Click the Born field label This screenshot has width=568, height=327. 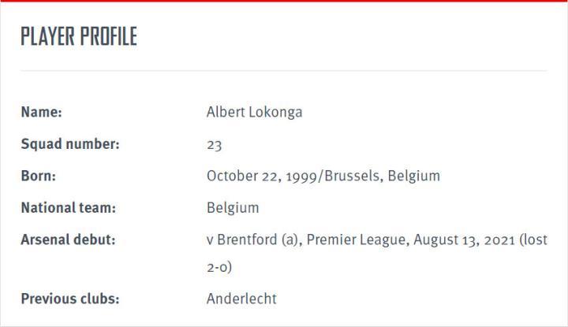38,176
